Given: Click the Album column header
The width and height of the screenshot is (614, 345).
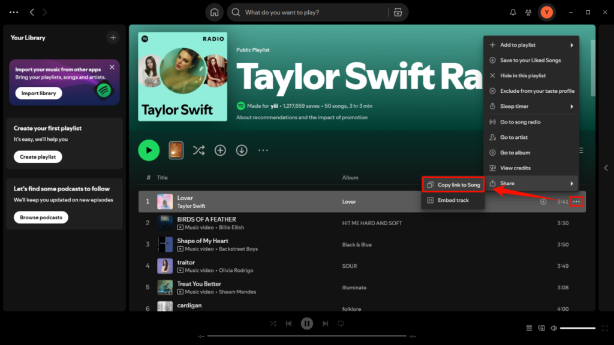Looking at the screenshot, I should [x=350, y=177].
